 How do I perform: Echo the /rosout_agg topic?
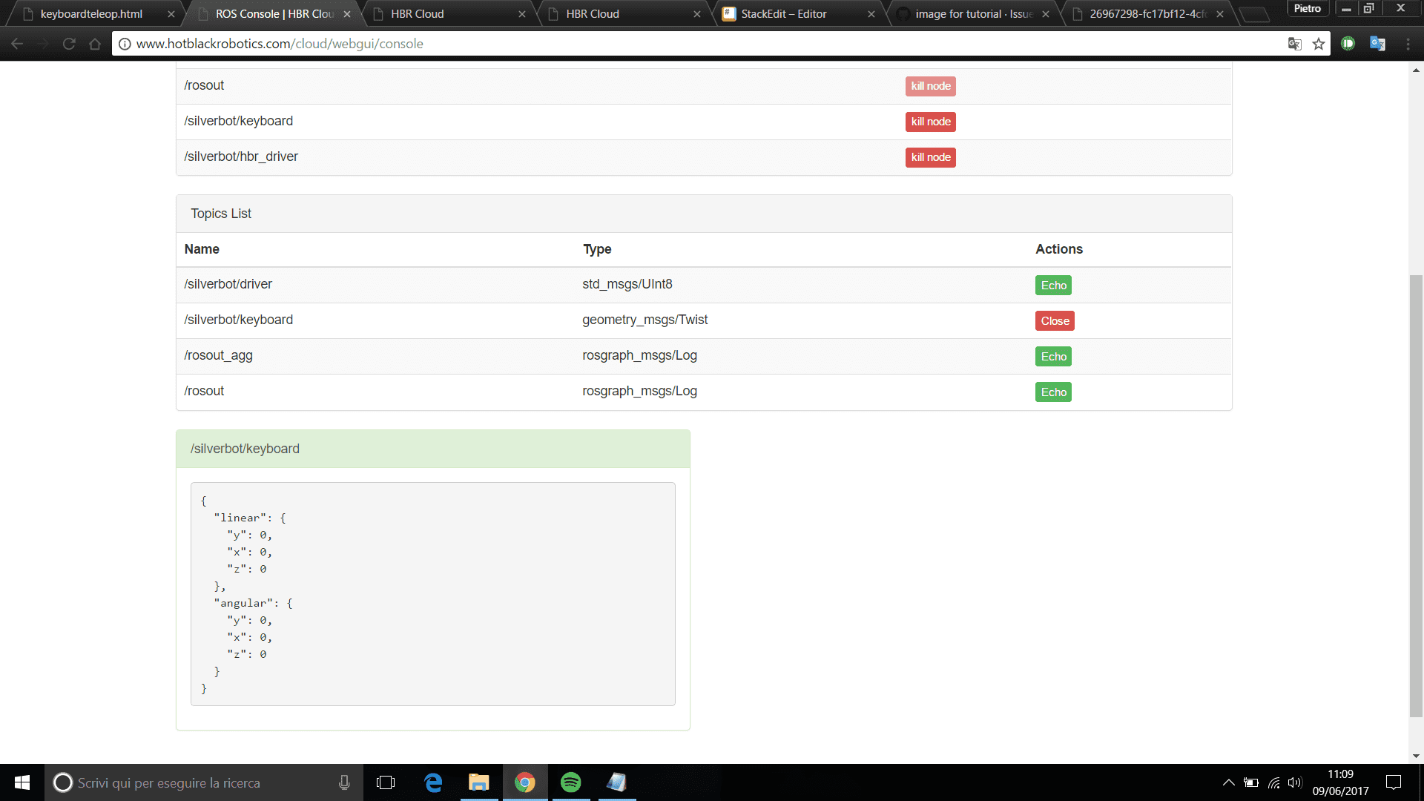coord(1053,357)
